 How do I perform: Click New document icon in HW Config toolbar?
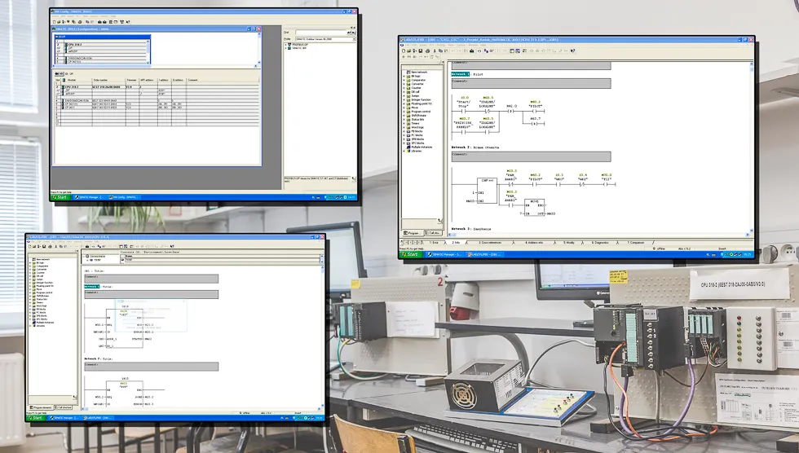(x=54, y=22)
